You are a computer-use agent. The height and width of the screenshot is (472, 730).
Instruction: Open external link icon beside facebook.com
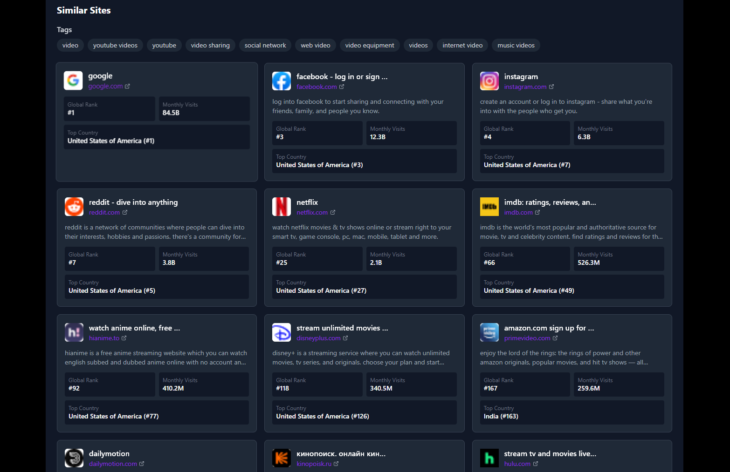click(x=342, y=87)
